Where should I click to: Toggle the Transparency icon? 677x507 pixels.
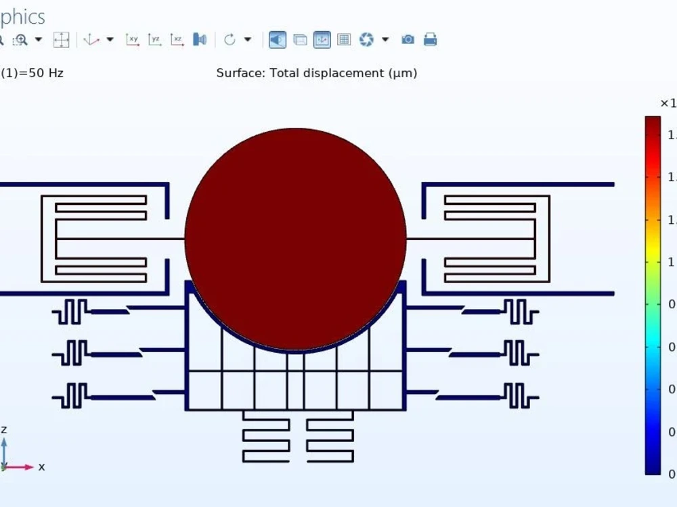299,40
